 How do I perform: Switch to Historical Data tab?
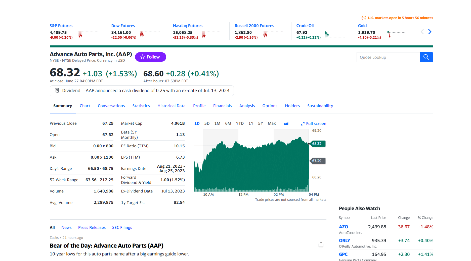[171, 106]
